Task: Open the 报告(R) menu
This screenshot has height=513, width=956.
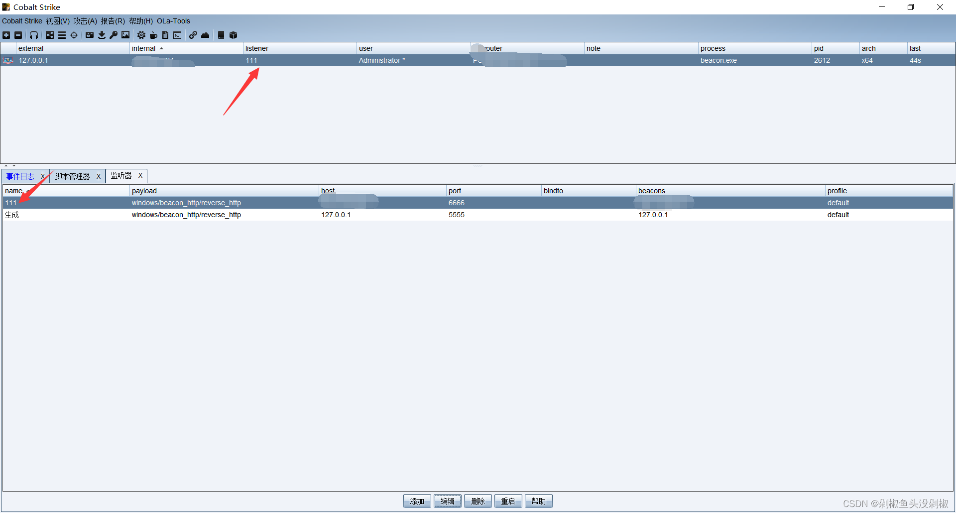Action: pyautogui.click(x=113, y=21)
